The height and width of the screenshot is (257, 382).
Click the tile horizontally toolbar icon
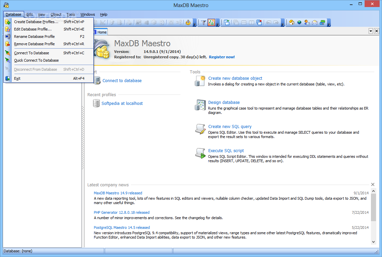(244, 23)
